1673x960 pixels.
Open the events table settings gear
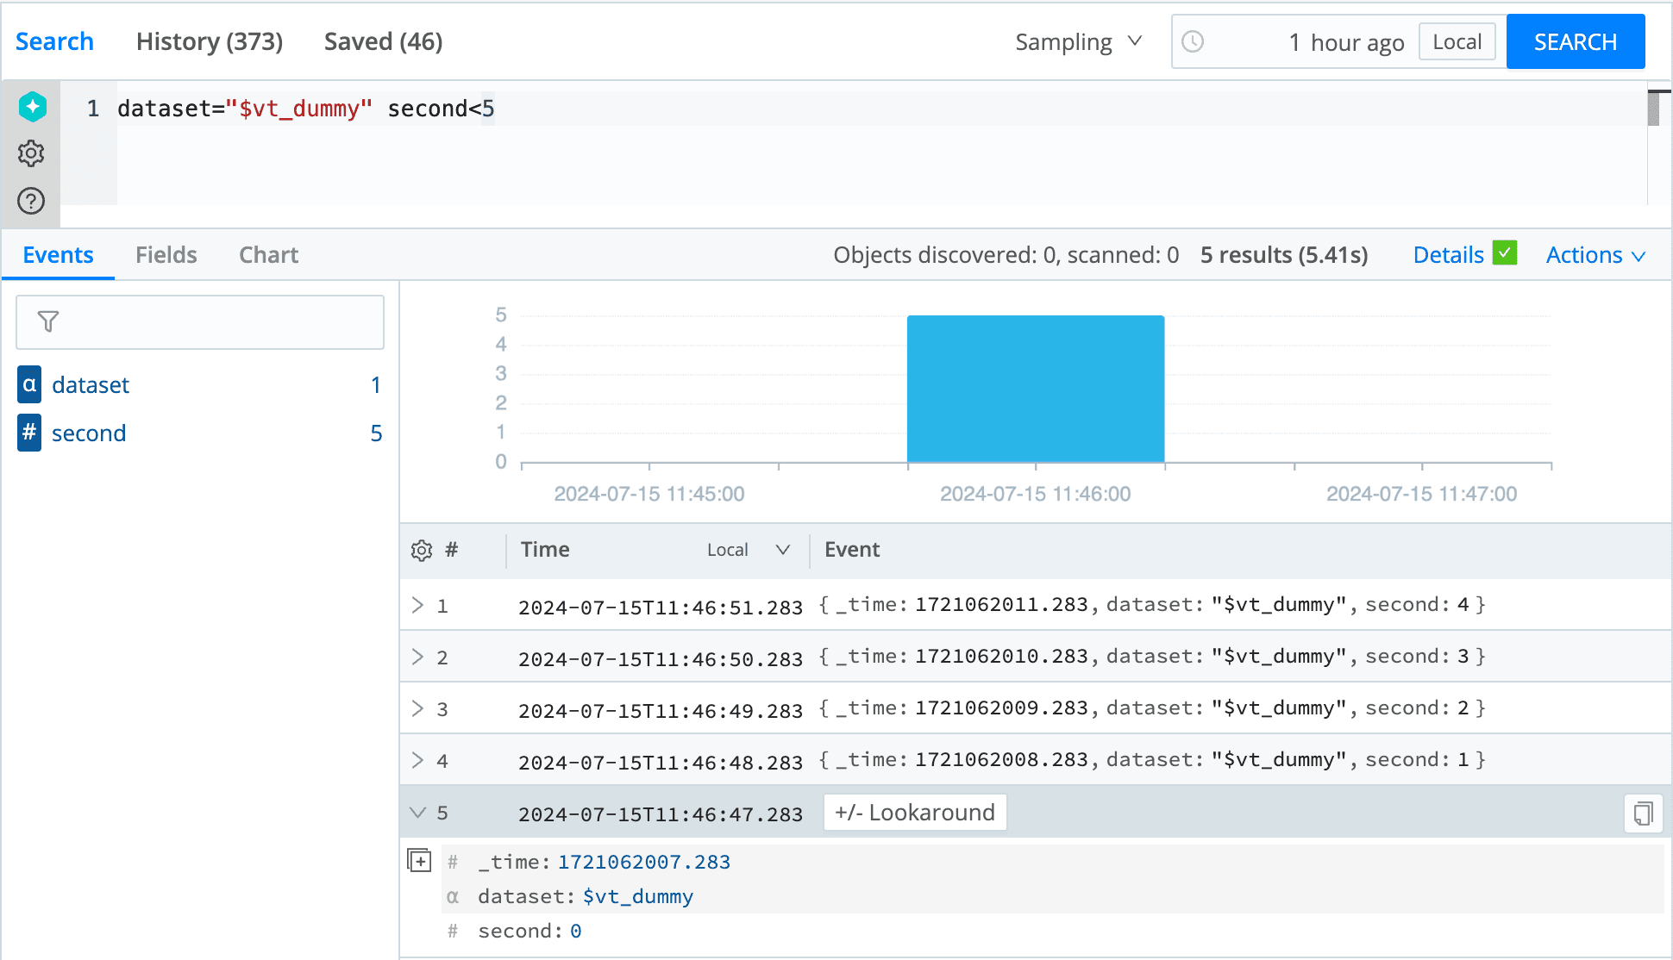(422, 551)
